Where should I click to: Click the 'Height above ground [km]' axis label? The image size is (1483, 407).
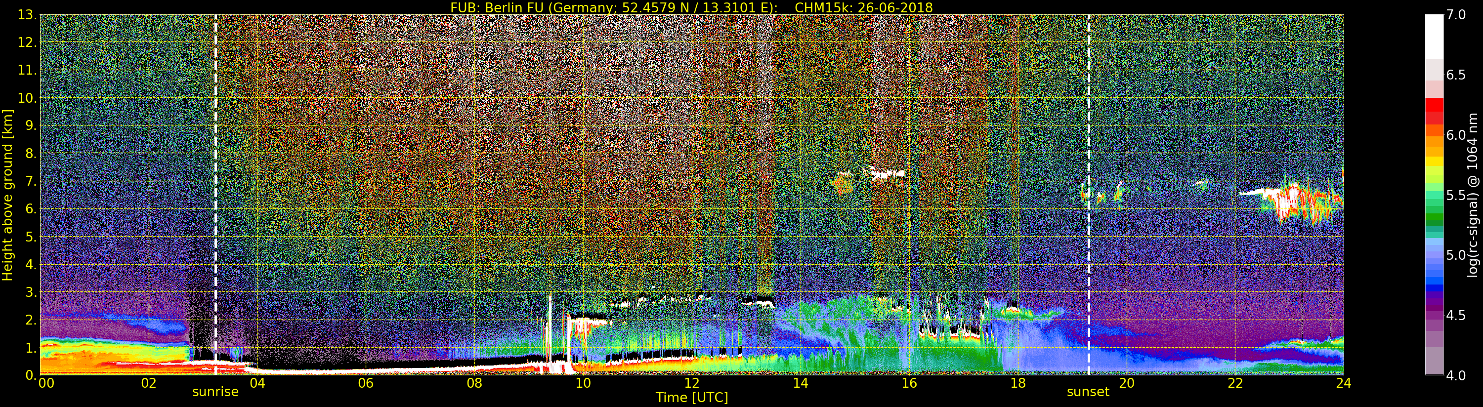tap(7, 195)
